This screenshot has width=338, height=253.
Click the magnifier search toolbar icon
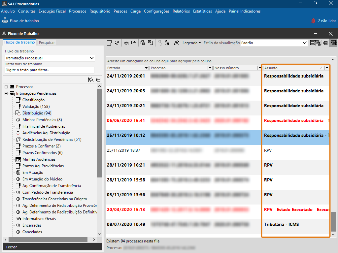coord(167,43)
